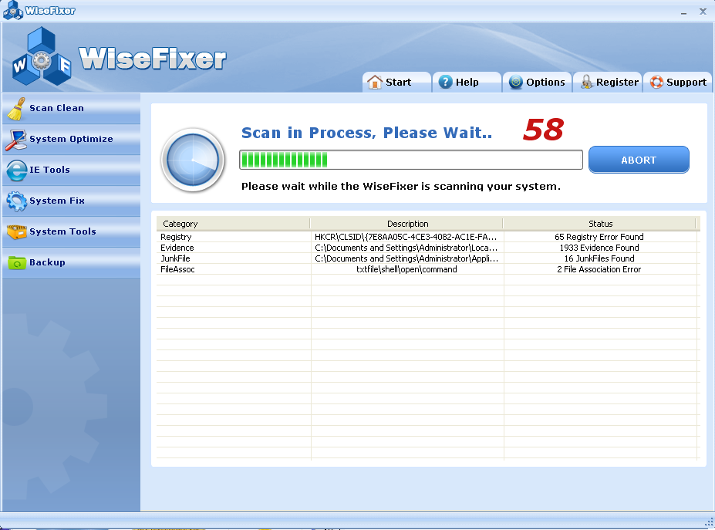
Task: Sort results by the Category column header
Action: click(x=233, y=224)
